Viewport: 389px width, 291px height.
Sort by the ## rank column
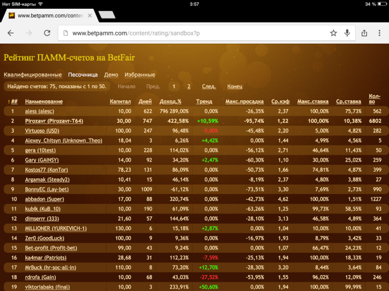[x=14, y=101]
